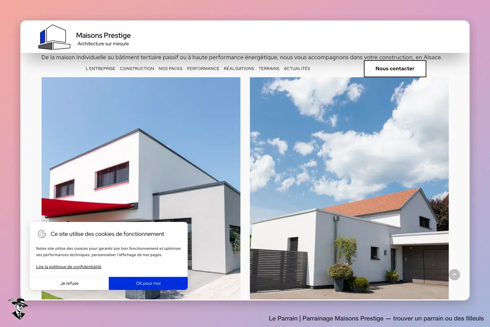Click the Maisons Prestige site title

pyautogui.click(x=103, y=36)
